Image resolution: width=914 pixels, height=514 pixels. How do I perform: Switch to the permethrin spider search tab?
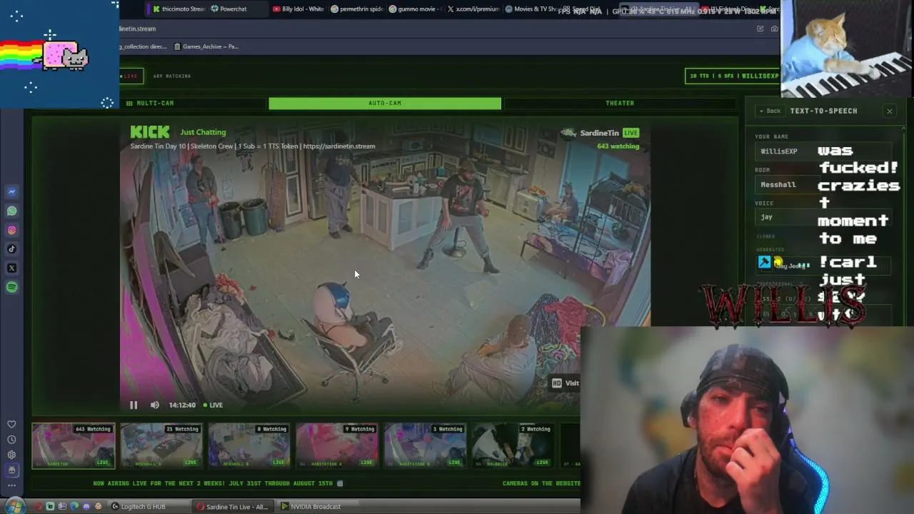point(357,9)
